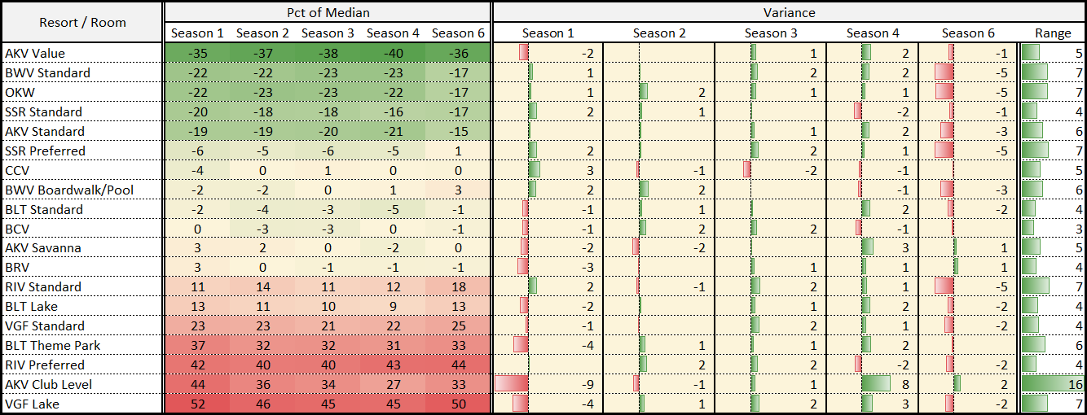Image resolution: width=1087 pixels, height=415 pixels.
Task: Click the SSR Preferred Range cell showing 7
Action: (x=1053, y=151)
